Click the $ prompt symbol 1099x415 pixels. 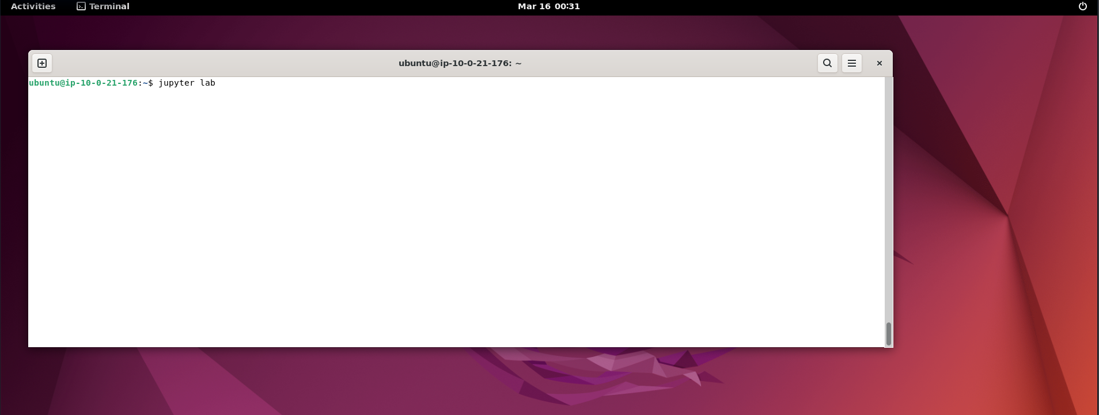click(151, 83)
